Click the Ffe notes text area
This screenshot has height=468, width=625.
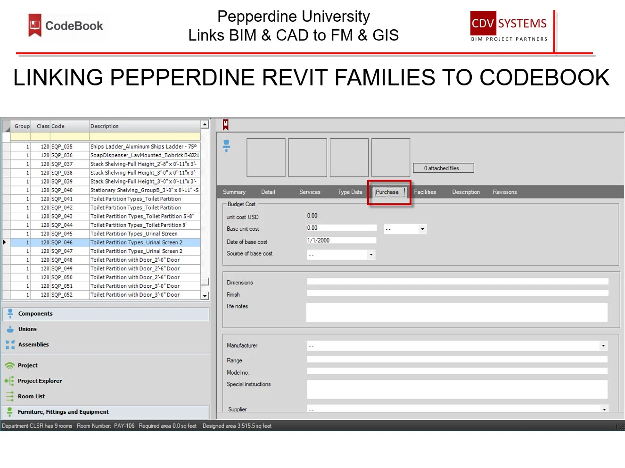(x=457, y=312)
